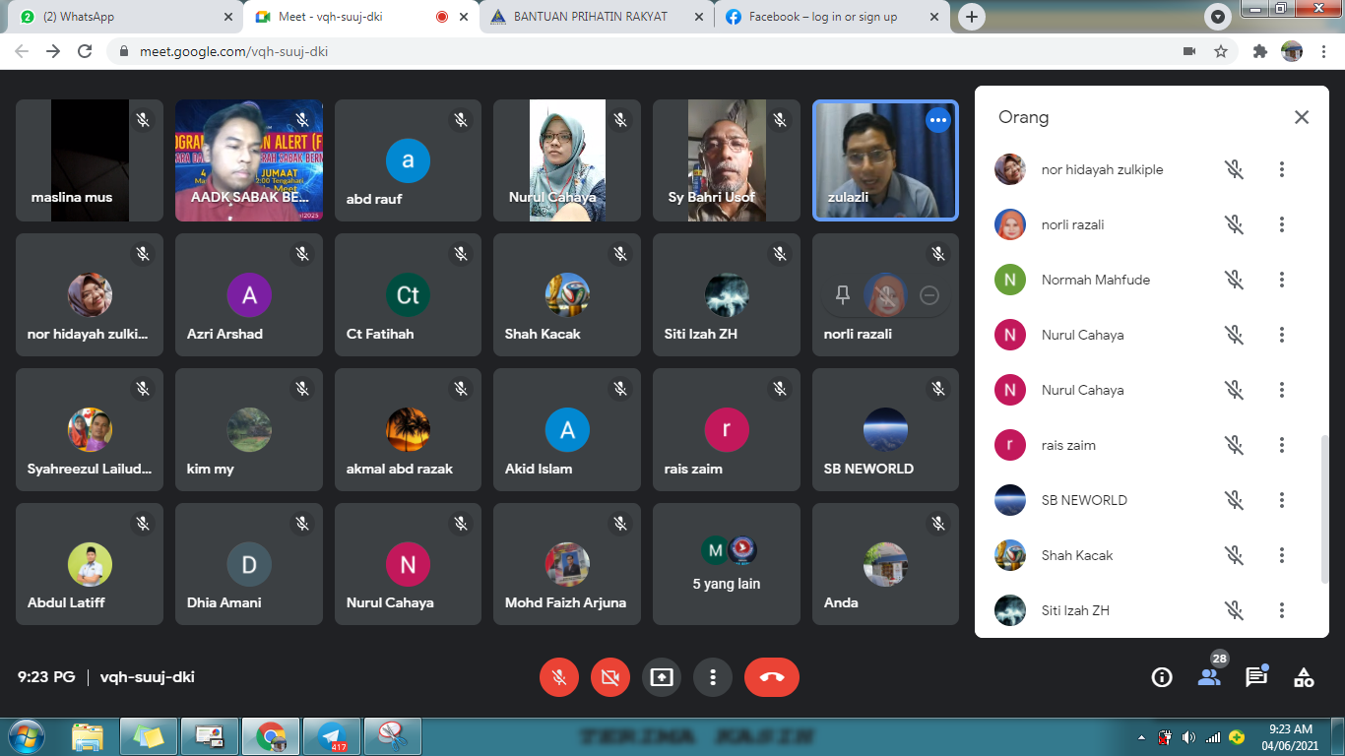Open blue options menu on zulazli tile
The width and height of the screenshot is (1345, 756).
coord(937,120)
